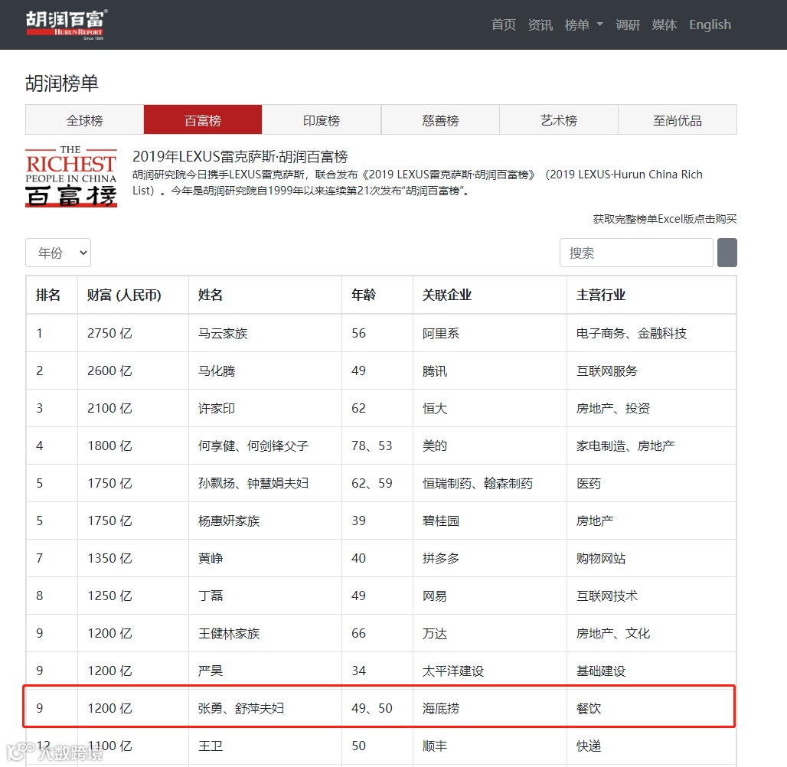Click the name 王卫
This screenshot has height=767, width=787.
pos(211,746)
